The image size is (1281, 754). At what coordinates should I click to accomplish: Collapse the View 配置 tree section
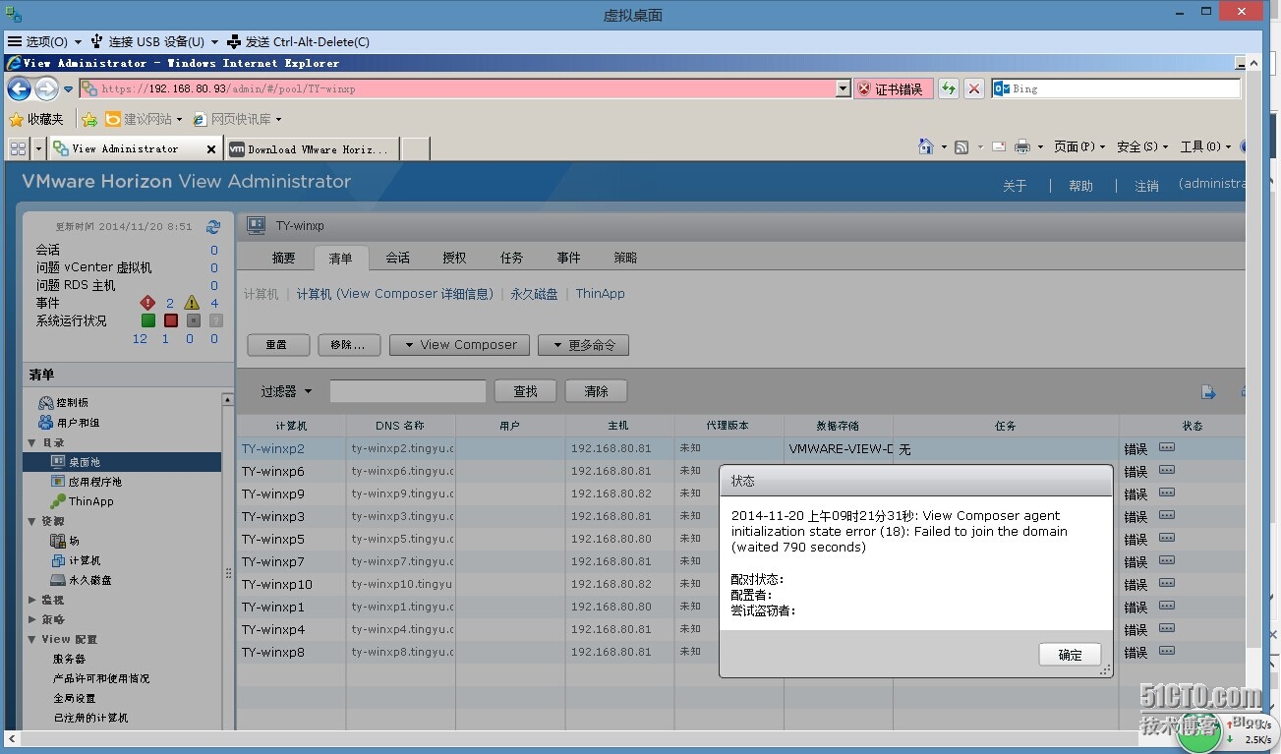coord(31,639)
